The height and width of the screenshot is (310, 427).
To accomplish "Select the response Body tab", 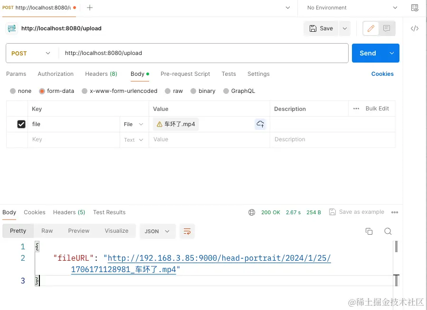I will (9, 212).
